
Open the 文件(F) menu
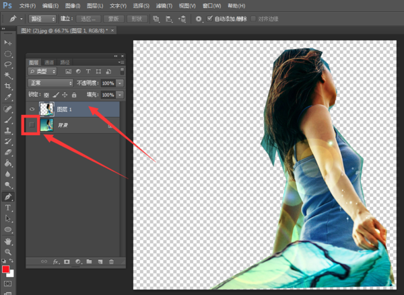click(x=28, y=5)
